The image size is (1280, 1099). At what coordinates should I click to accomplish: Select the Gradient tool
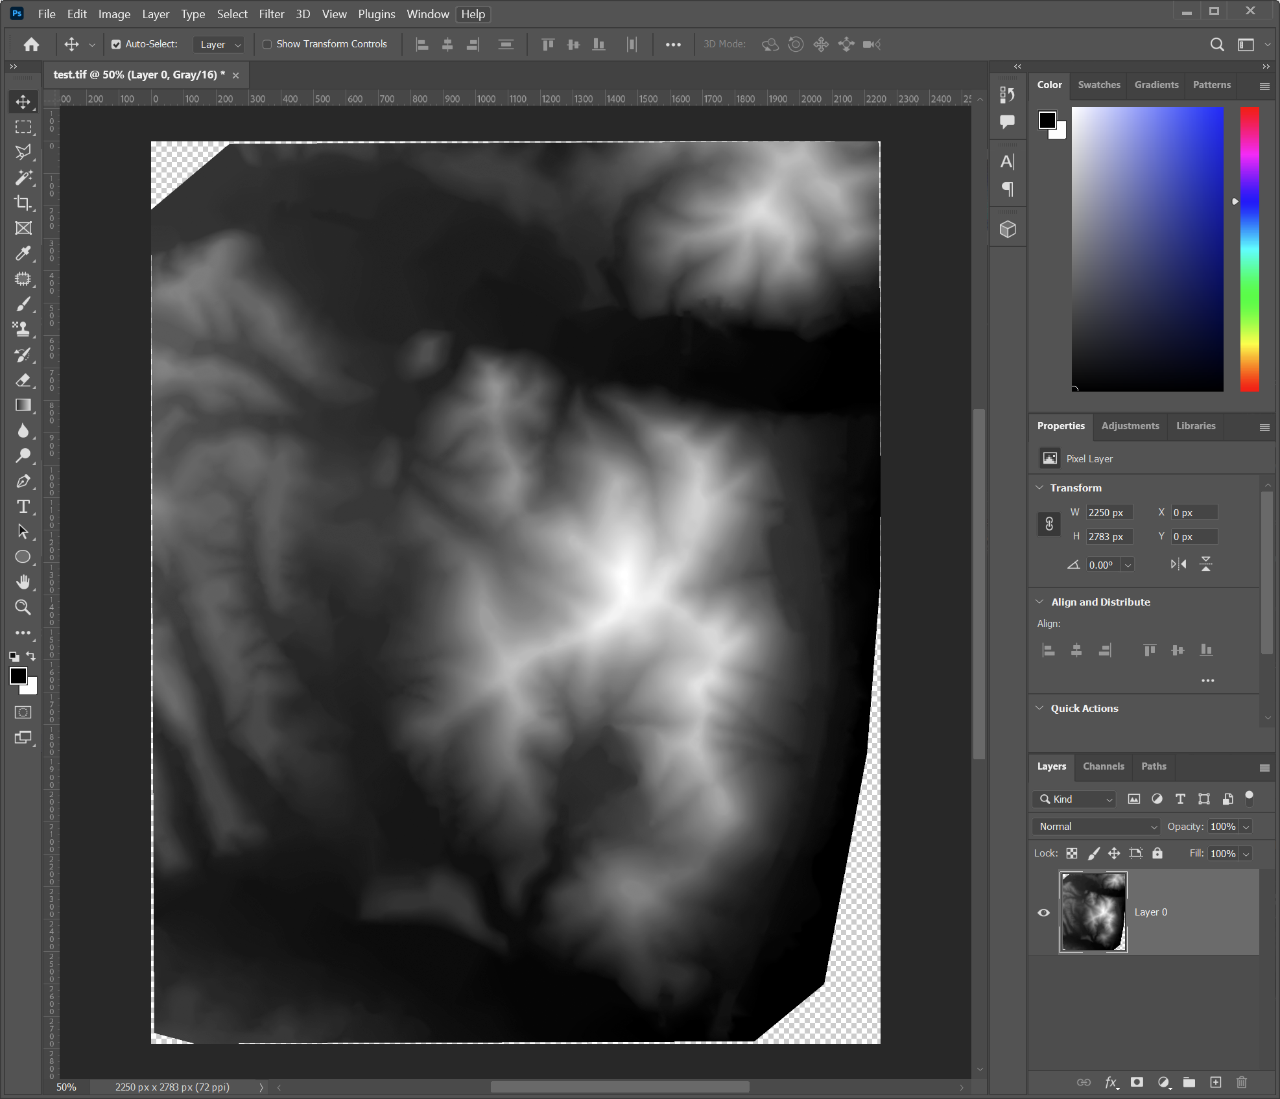[x=23, y=405]
